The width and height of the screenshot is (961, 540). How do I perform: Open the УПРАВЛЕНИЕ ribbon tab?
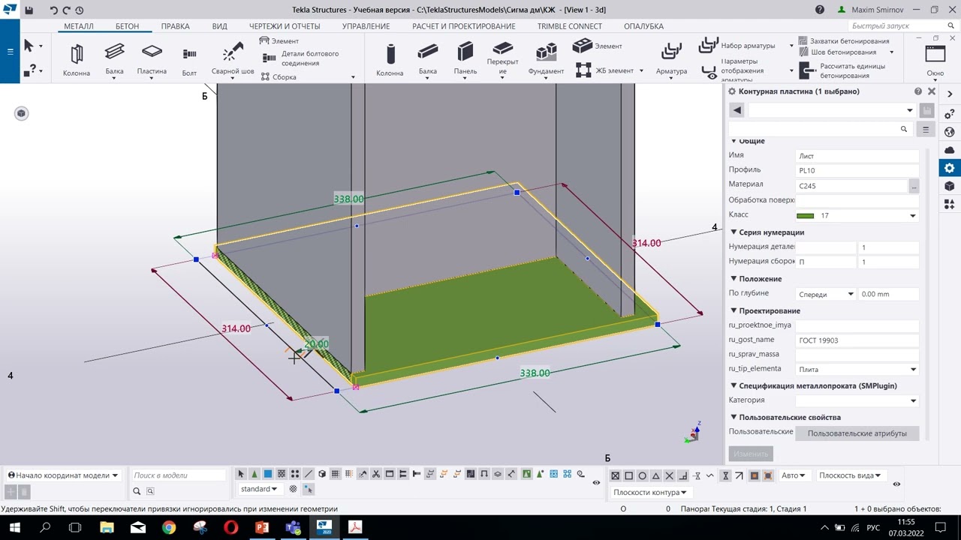366,26
